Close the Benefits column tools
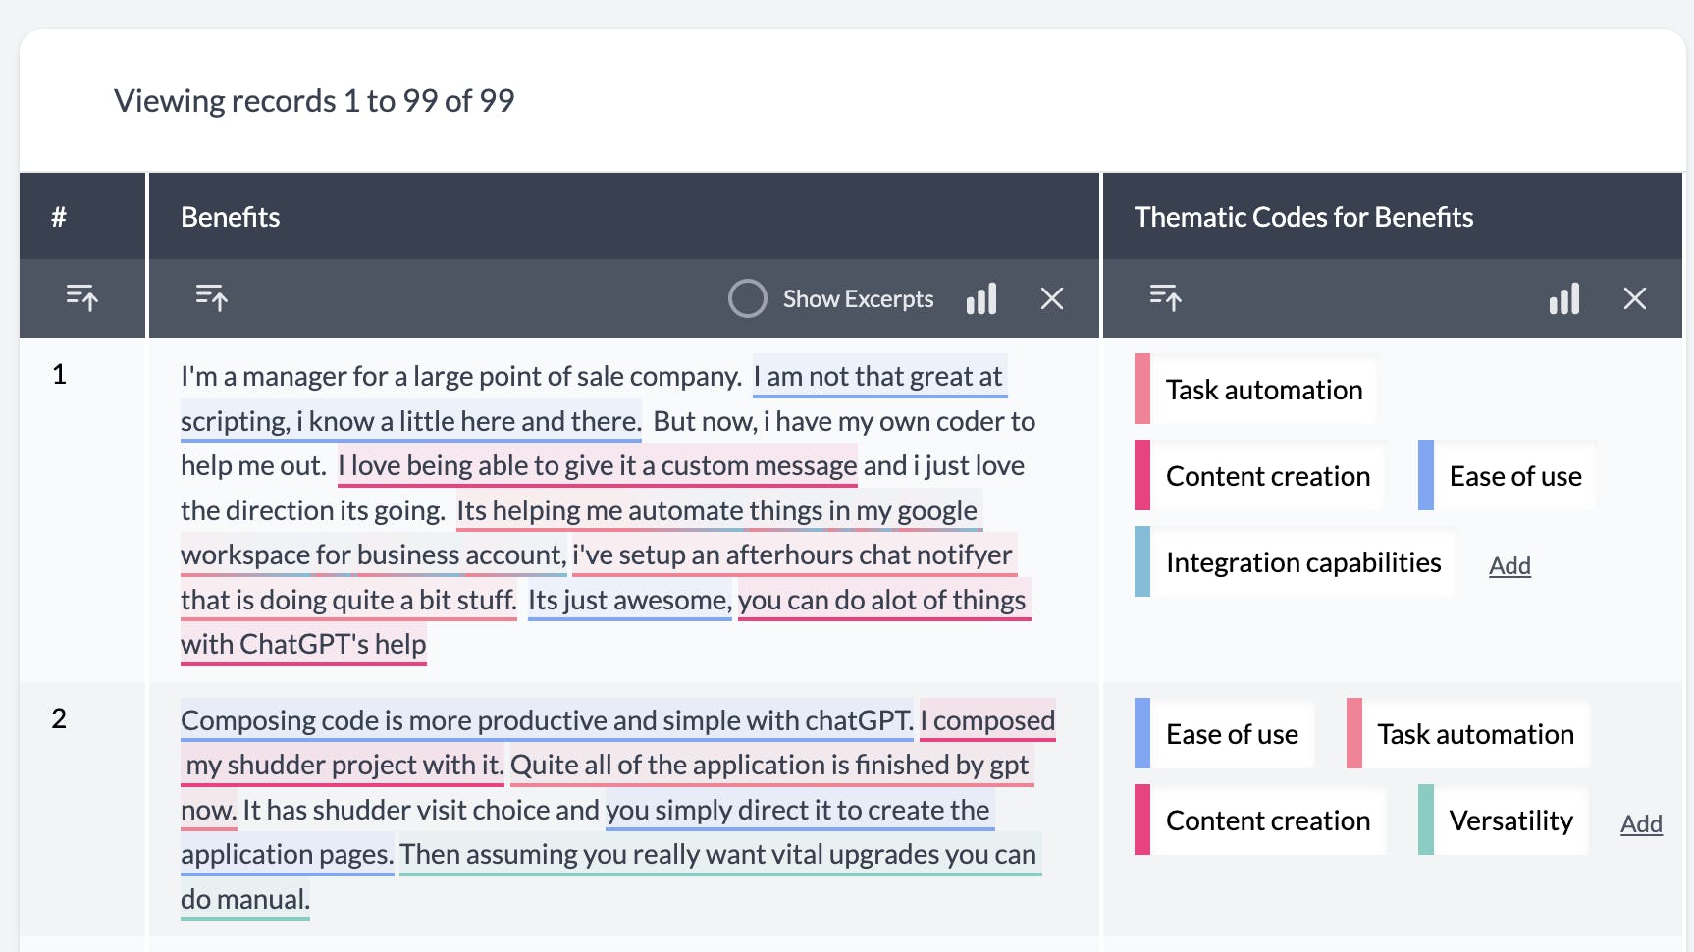The width and height of the screenshot is (1694, 952). [1051, 298]
